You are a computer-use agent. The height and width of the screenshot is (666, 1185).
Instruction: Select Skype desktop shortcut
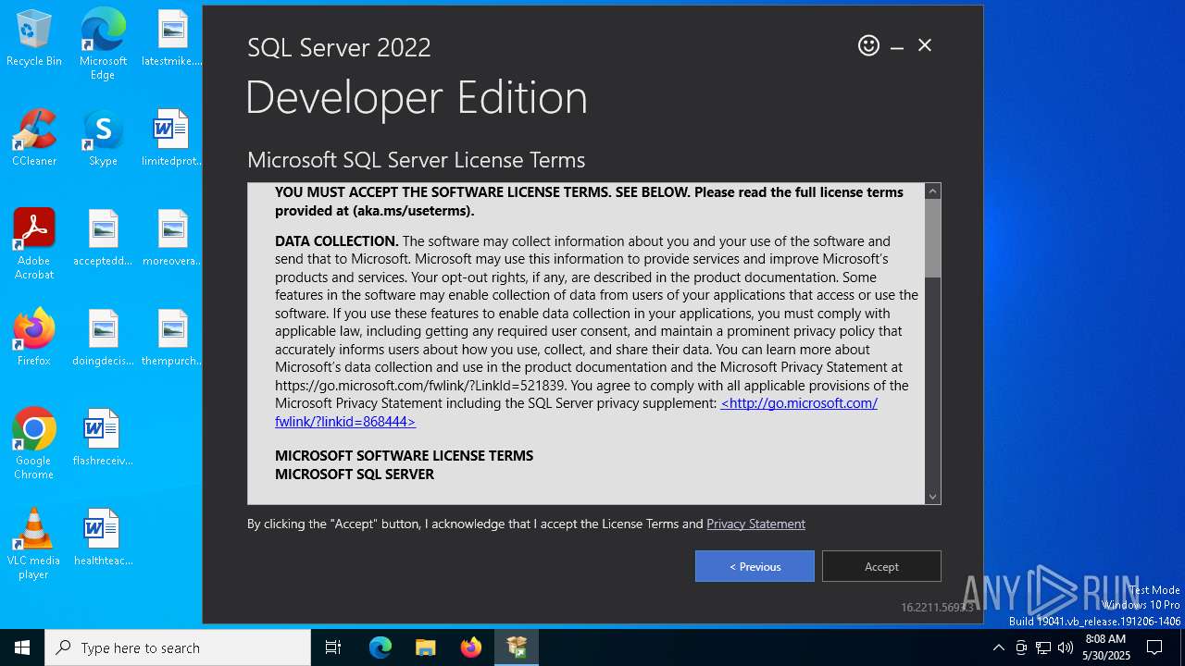103,139
